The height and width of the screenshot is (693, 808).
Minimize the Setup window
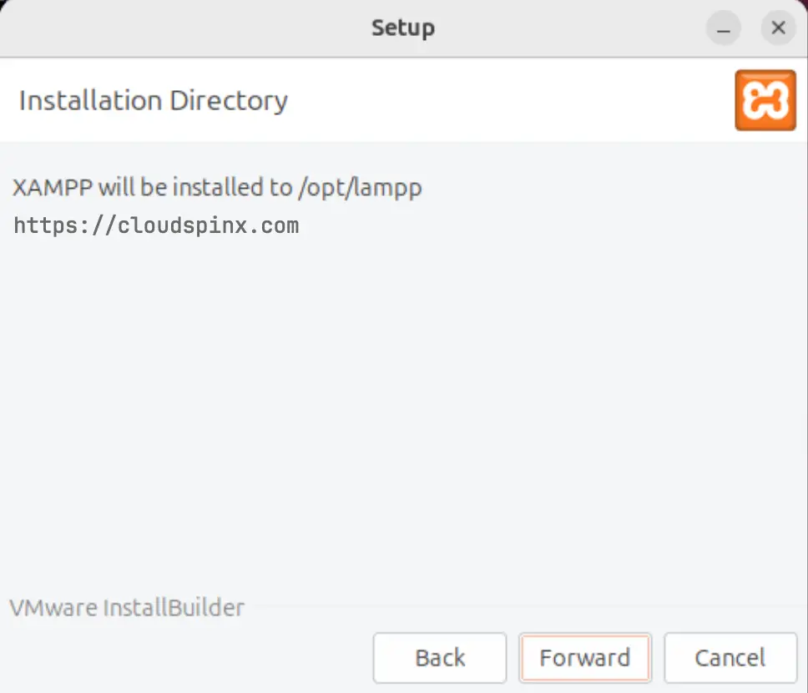coord(723,28)
